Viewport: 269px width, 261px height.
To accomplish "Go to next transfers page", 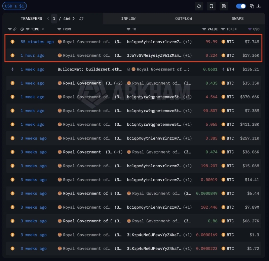I will tap(74, 18).
